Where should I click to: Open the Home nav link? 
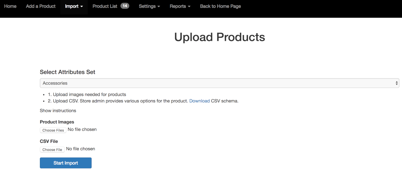10,6
